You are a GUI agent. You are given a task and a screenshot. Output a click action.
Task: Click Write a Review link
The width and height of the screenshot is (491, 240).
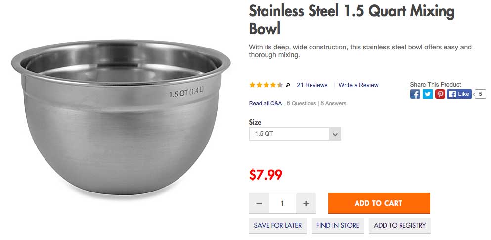point(358,85)
